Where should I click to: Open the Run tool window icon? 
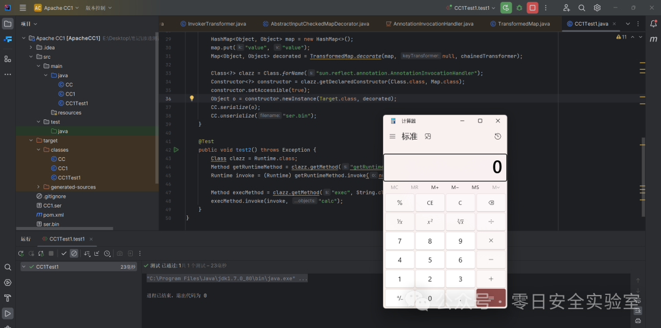pyautogui.click(x=7, y=313)
